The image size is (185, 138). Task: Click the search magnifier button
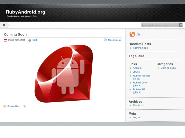pyautogui.click(x=181, y=25)
